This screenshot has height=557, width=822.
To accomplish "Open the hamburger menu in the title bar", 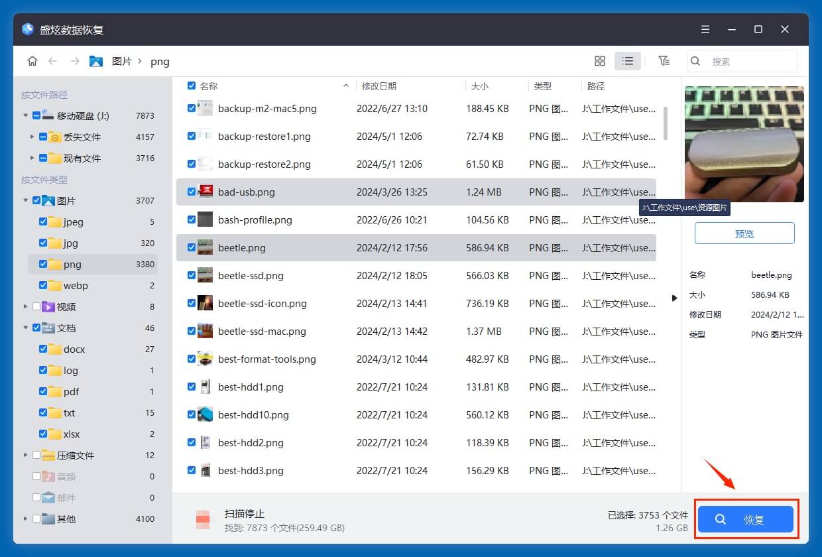I will (x=705, y=29).
